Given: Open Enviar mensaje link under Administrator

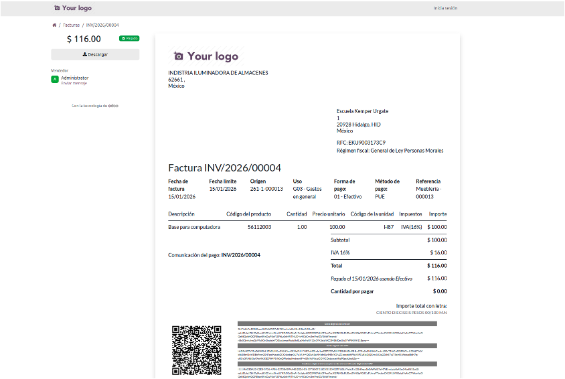Looking at the screenshot, I should (74, 83).
